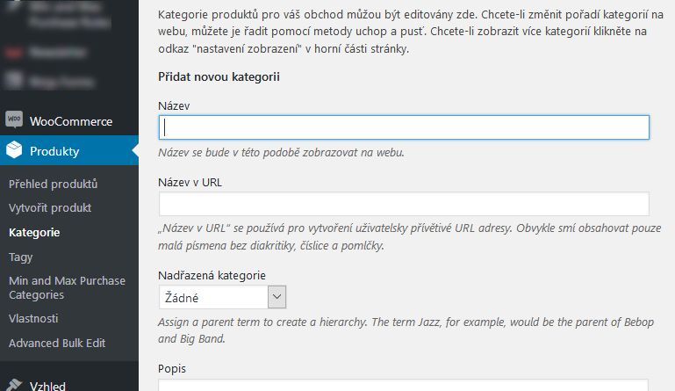Screen dimensions: 675x391
Task: Click the Popis description text area
Action: [404, 385]
